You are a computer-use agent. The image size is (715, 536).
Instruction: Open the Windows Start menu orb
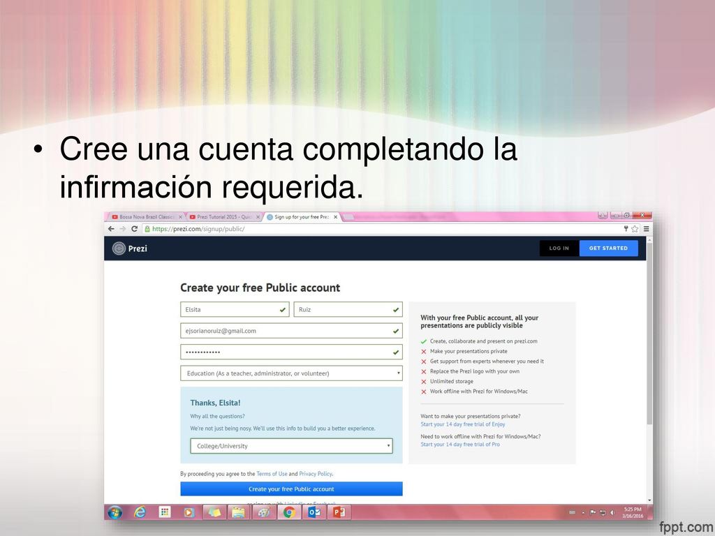point(115,512)
